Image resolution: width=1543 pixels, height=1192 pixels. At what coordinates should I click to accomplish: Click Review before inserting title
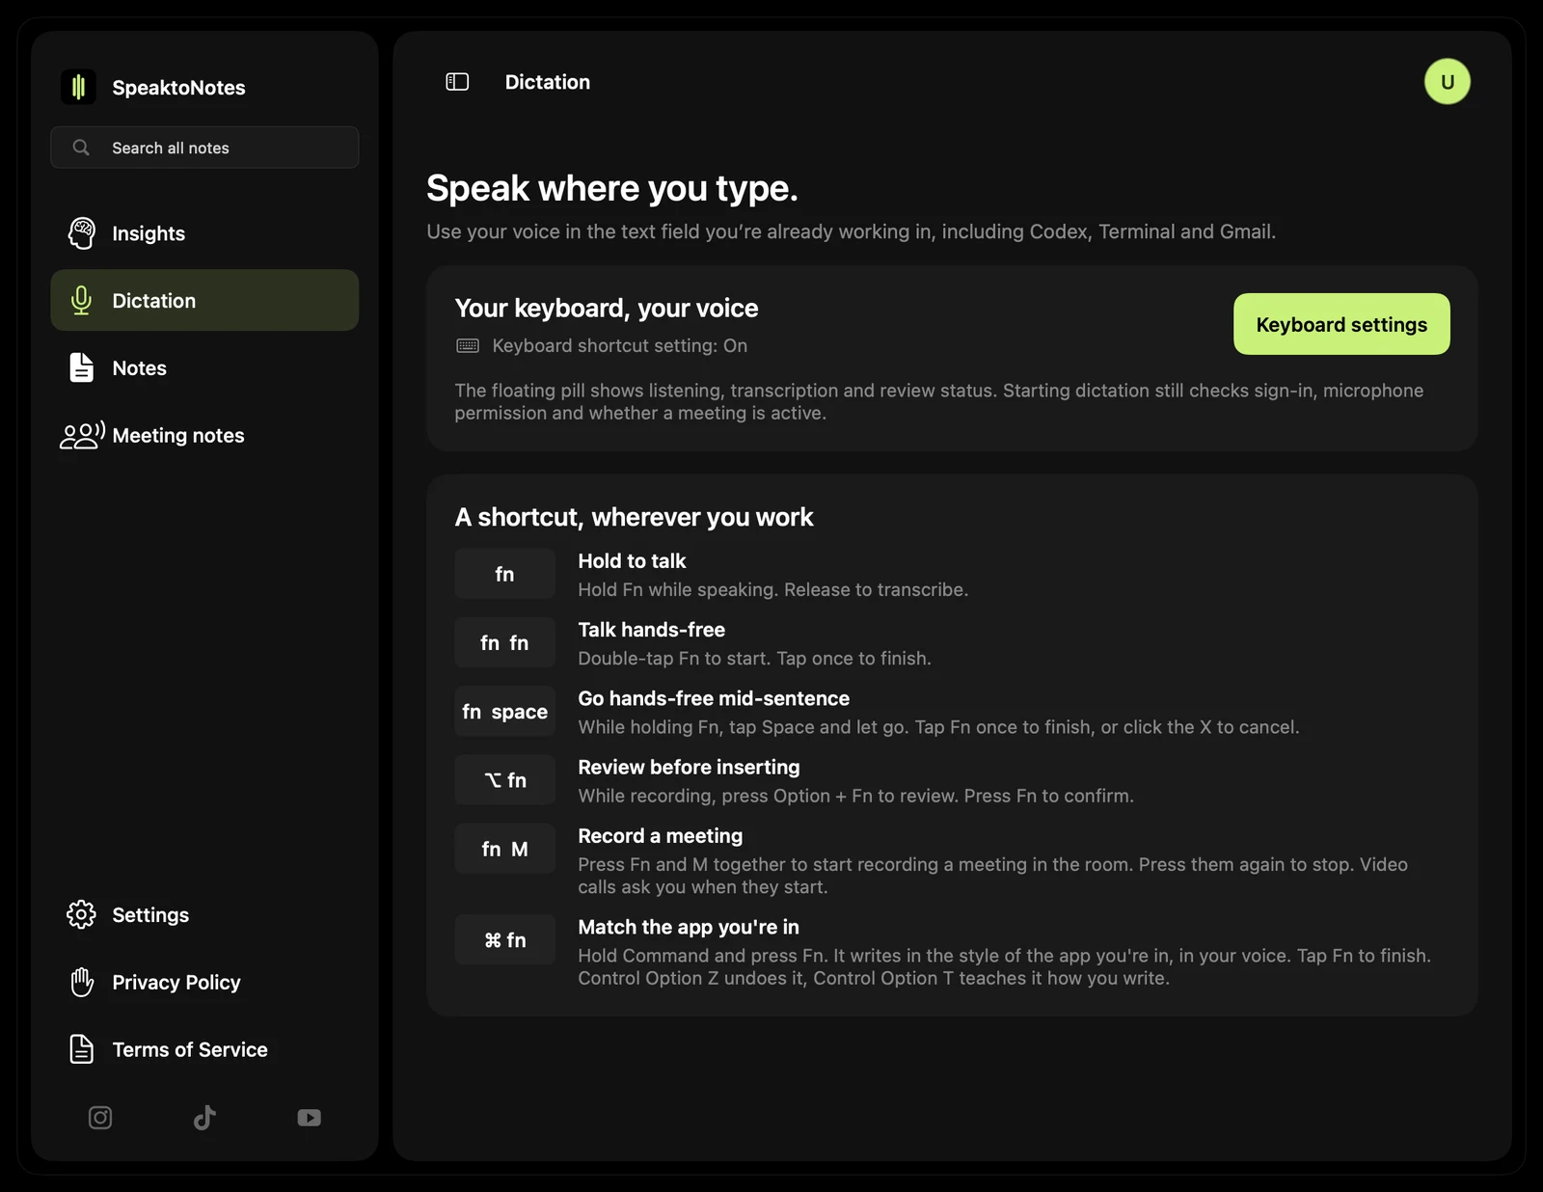click(x=689, y=767)
